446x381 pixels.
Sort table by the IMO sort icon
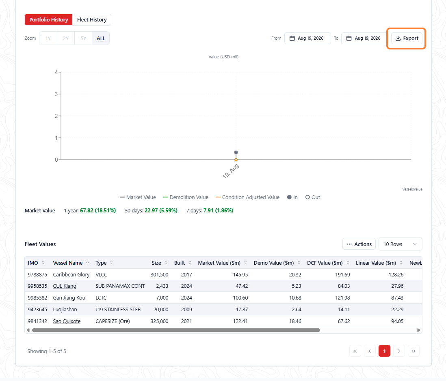(43, 263)
